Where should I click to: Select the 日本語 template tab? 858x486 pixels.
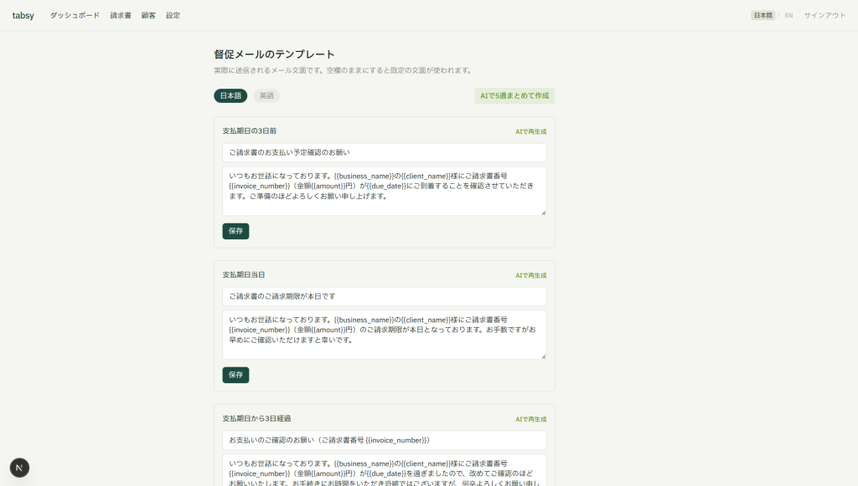coord(230,95)
